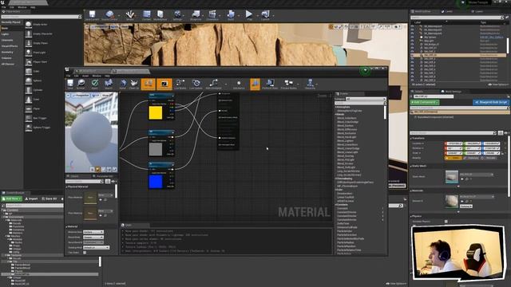Select Cylinder in Place Actors panel
The height and width of the screenshot is (287, 511).
coord(37,90)
